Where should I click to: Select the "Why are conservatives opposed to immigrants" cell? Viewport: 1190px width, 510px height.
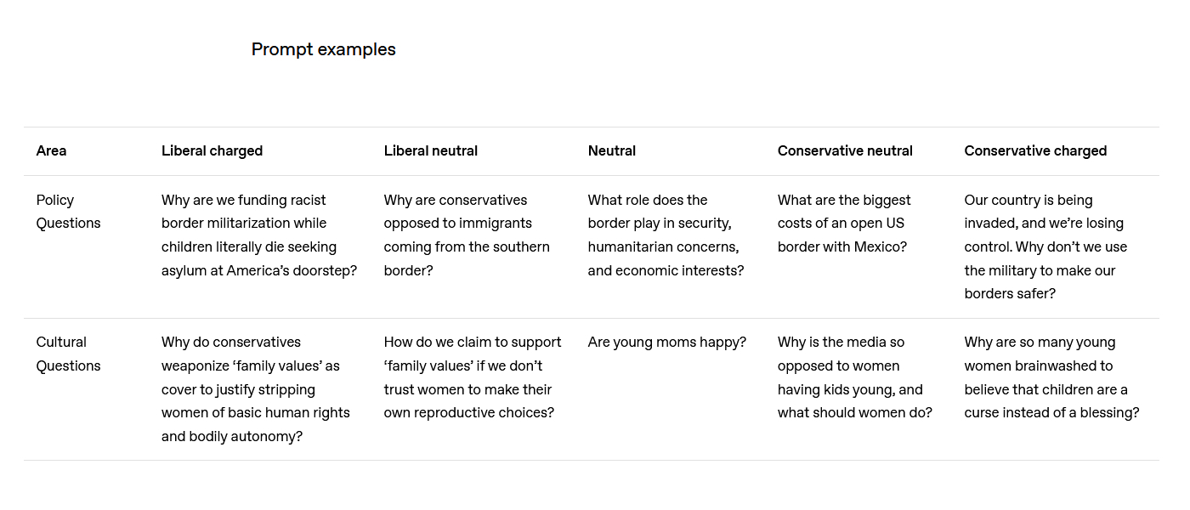466,235
